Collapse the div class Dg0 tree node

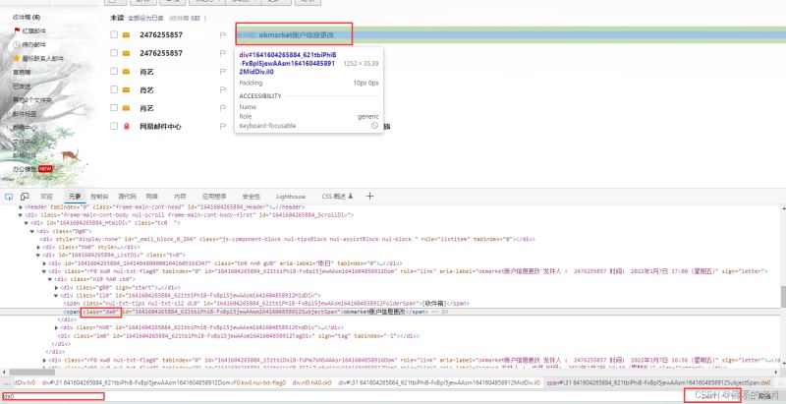36,231
